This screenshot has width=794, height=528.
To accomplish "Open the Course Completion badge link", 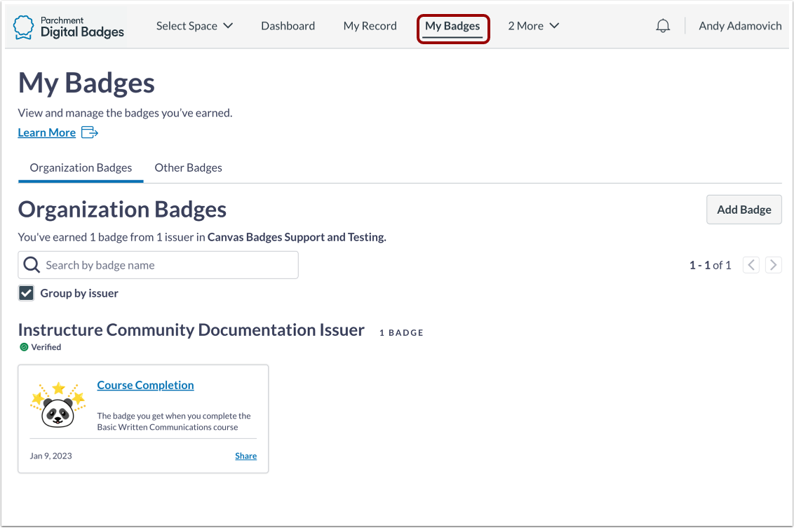I will (145, 384).
